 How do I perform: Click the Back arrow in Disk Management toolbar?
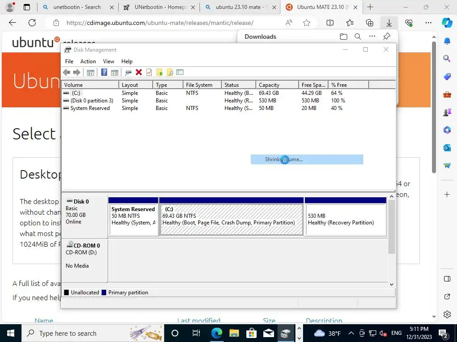(x=66, y=73)
